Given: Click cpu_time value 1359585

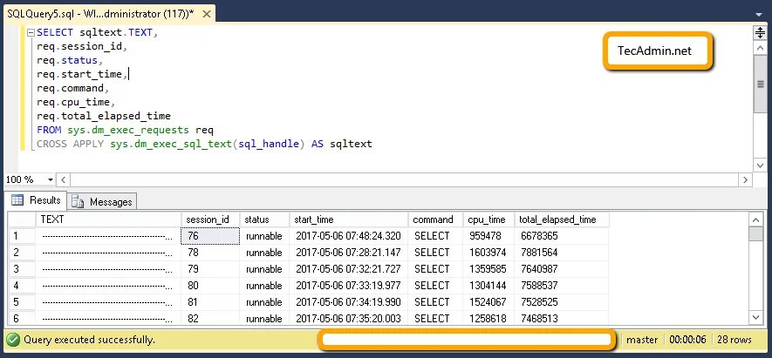Looking at the screenshot, I should [488, 269].
